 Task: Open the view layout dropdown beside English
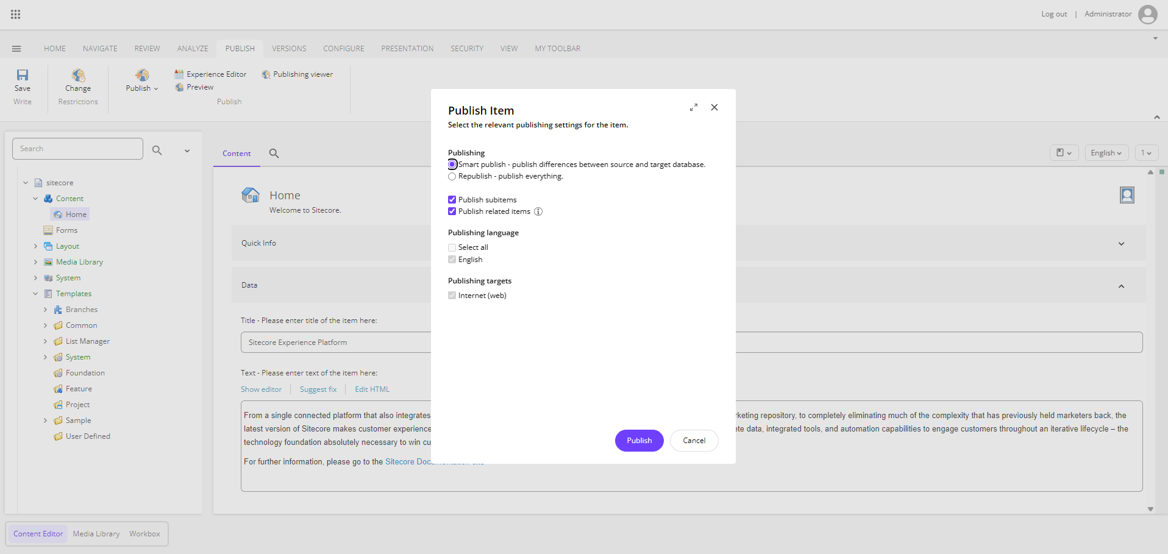coord(1064,153)
